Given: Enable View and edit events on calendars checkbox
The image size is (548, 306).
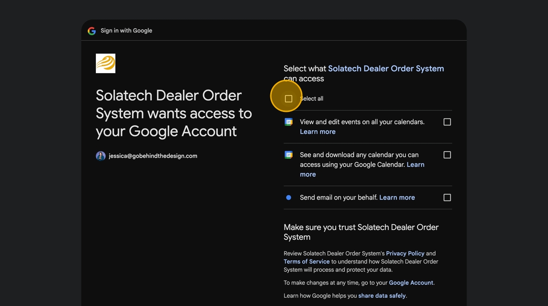Looking at the screenshot, I should point(447,122).
